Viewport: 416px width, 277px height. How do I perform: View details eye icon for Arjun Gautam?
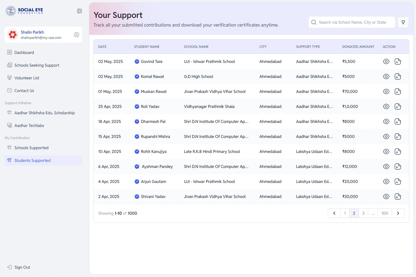pos(386,181)
